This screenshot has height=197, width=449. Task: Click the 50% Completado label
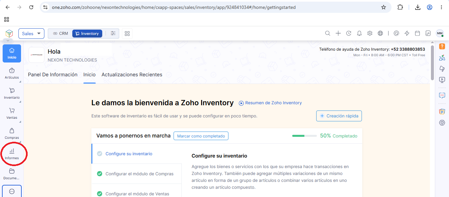(x=339, y=136)
